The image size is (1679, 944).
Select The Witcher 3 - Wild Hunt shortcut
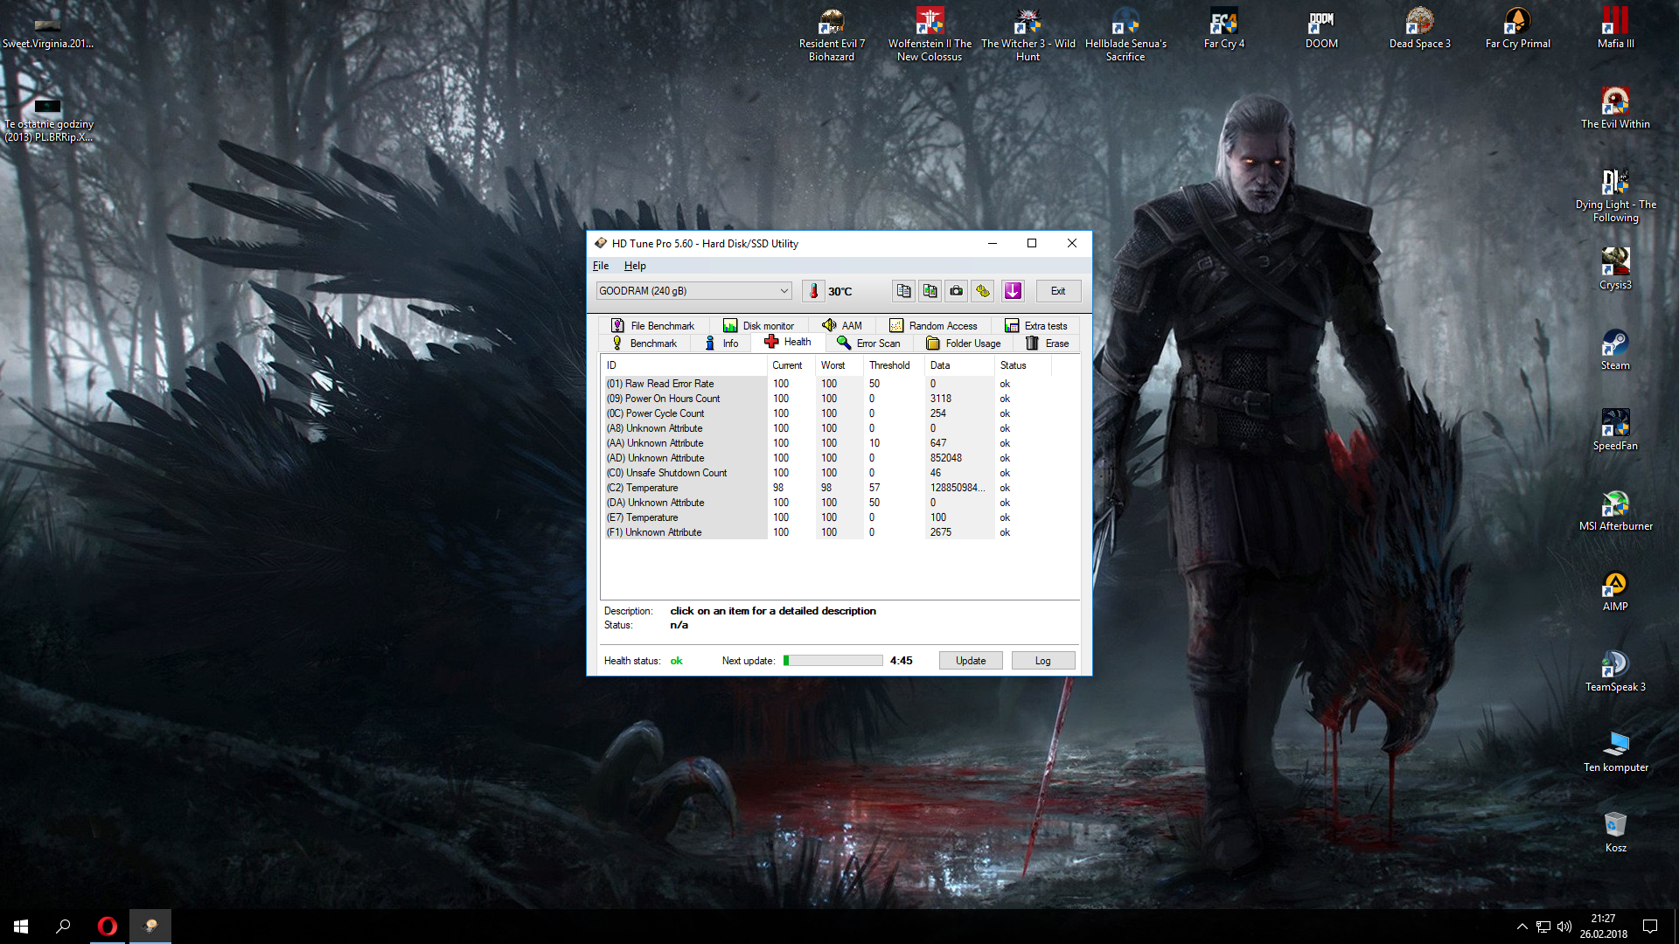click(1028, 35)
